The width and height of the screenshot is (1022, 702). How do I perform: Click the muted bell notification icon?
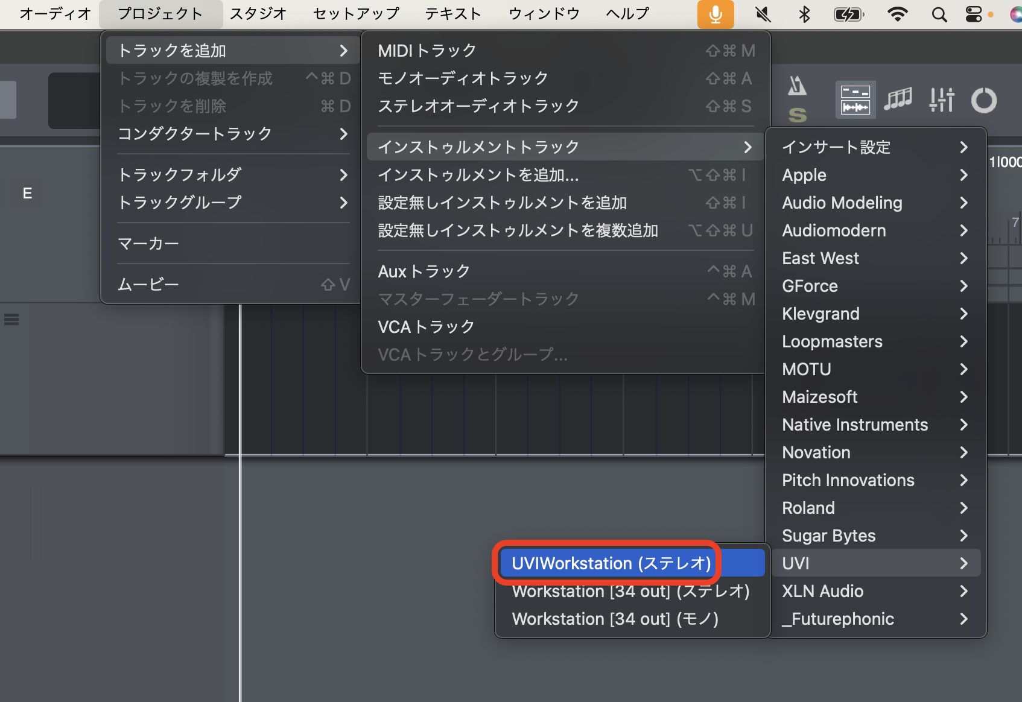tap(763, 14)
